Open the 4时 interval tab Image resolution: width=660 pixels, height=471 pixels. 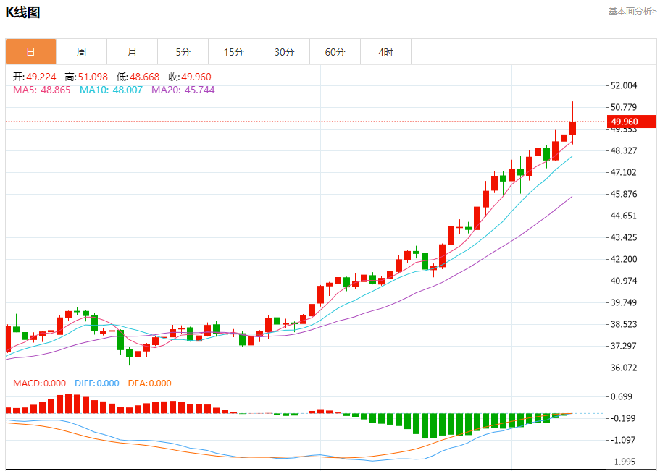(385, 52)
